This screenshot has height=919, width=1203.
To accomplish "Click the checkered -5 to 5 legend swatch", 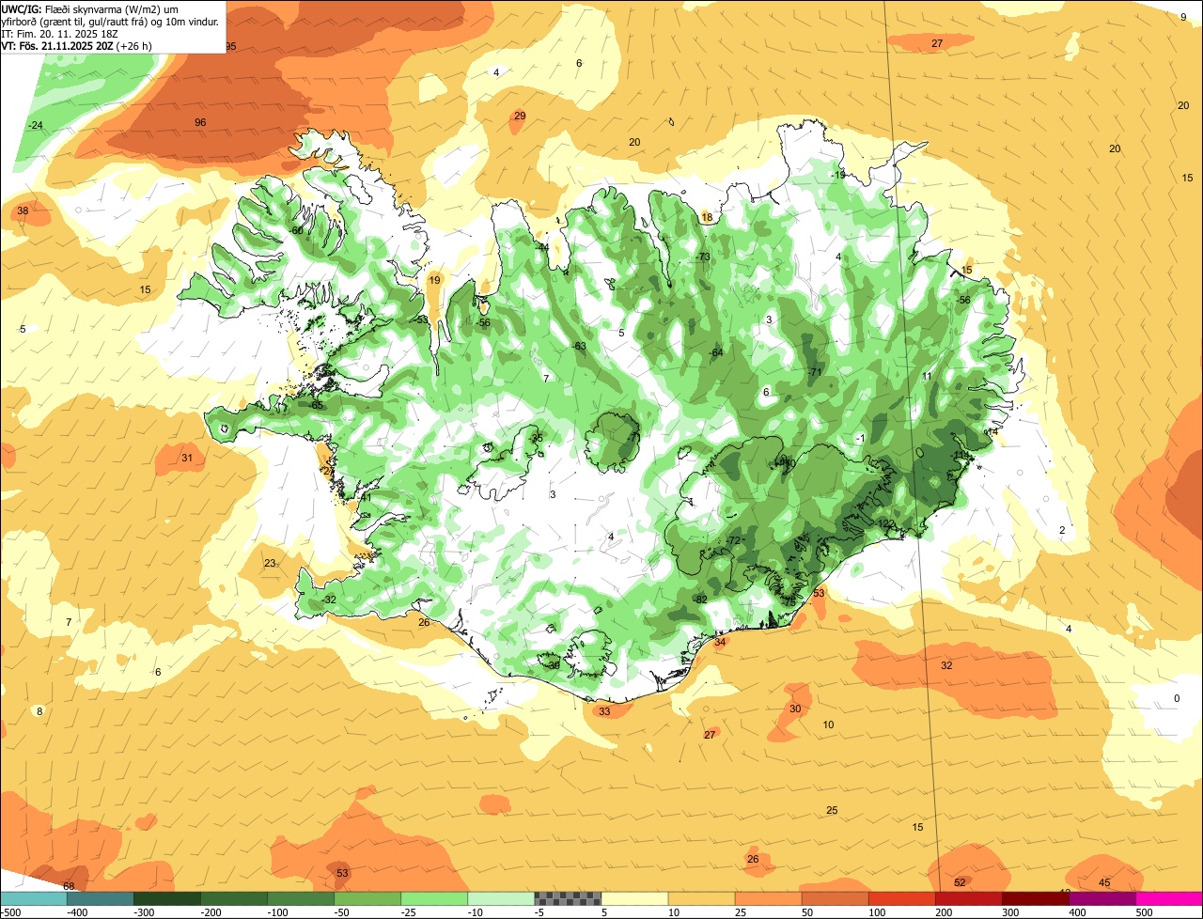I will 568,898.
